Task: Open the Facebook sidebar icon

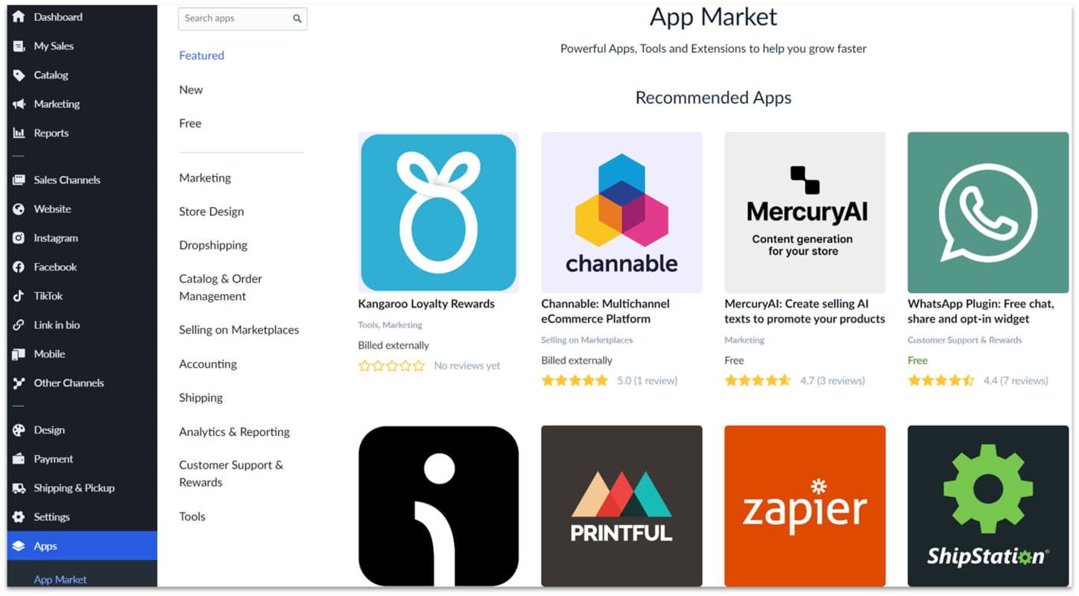Action: [19, 267]
